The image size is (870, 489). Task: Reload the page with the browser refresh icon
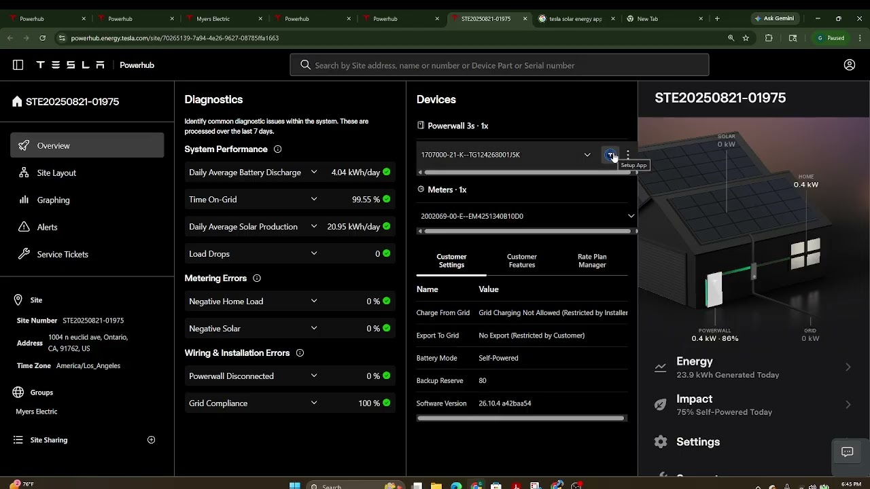pos(43,38)
